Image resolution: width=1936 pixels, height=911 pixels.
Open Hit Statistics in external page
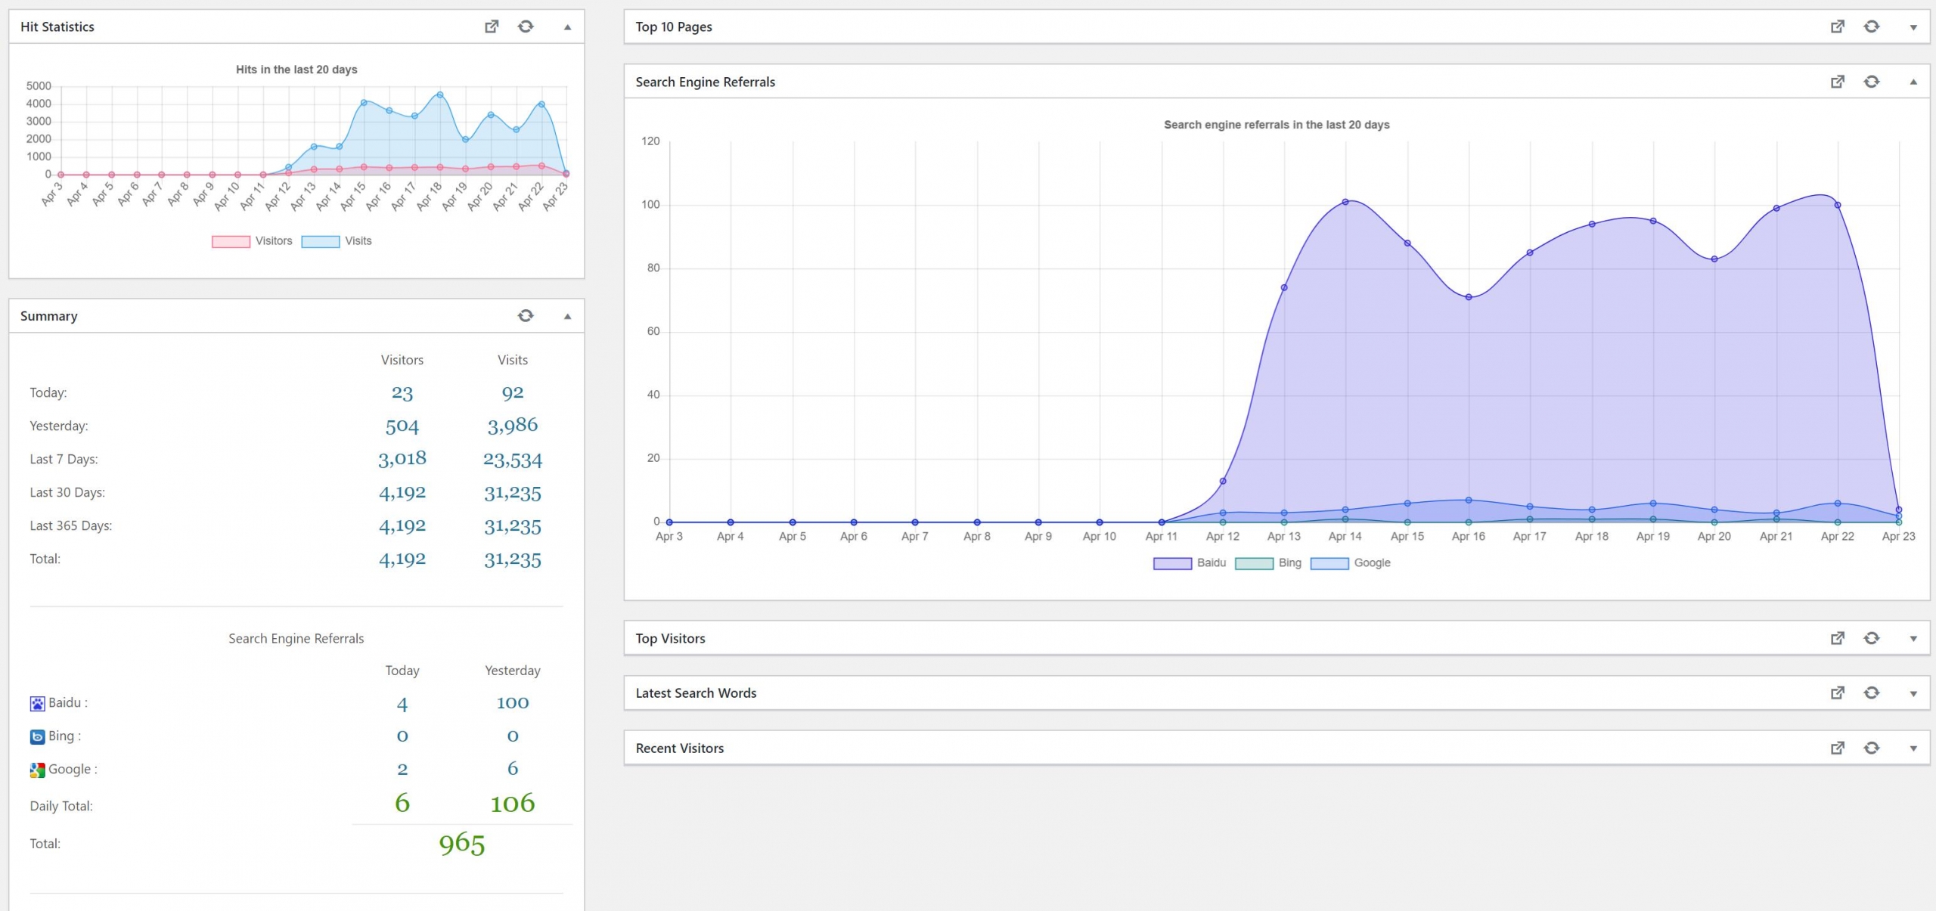pyautogui.click(x=492, y=26)
